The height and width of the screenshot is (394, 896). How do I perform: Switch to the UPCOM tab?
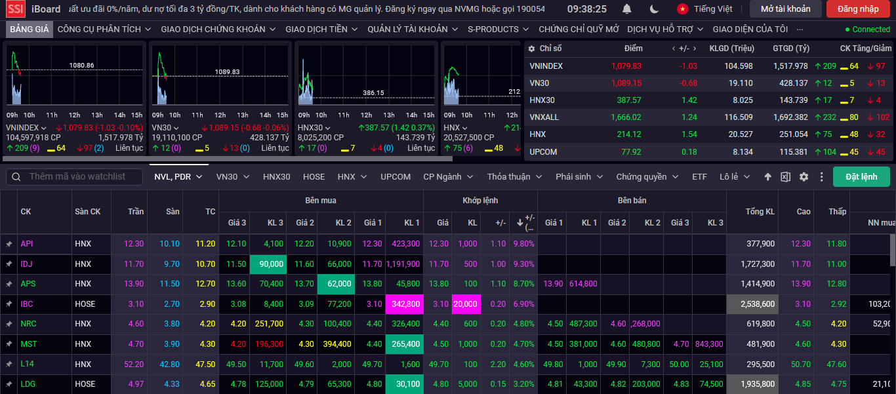pyautogui.click(x=396, y=177)
